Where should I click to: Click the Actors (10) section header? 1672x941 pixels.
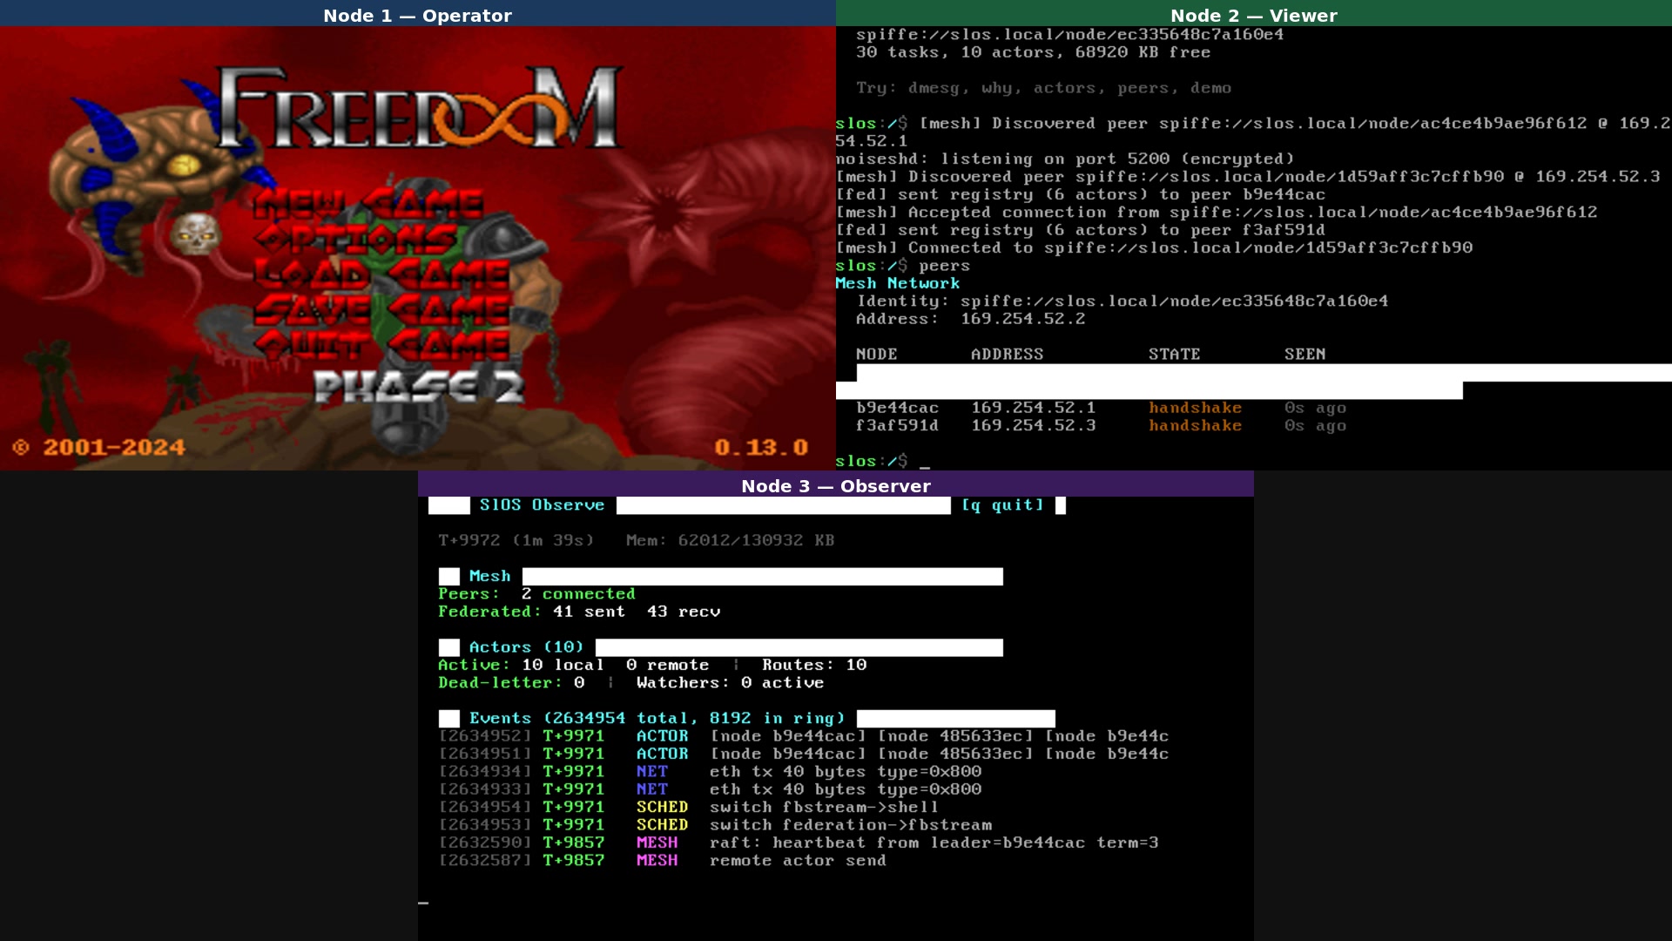tap(526, 647)
